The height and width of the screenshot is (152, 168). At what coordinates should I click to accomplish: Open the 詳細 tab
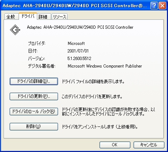44,17
